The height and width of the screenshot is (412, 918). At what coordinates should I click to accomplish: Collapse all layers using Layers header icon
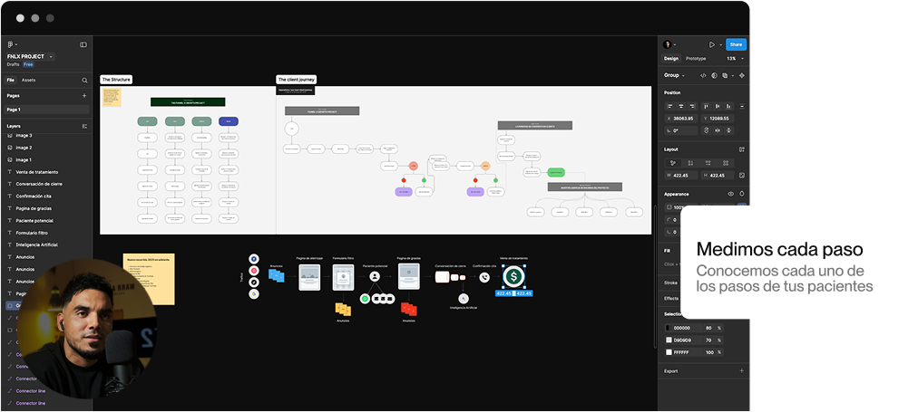click(84, 126)
